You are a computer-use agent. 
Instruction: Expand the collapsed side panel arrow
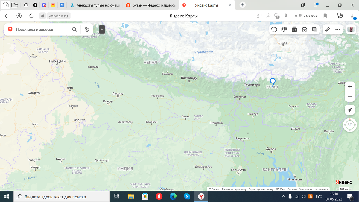coord(102,29)
